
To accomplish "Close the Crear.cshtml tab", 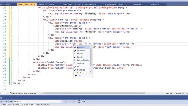I will click(x=35, y=4).
